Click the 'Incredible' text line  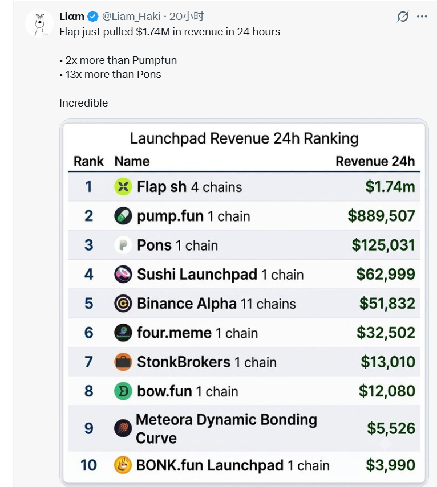click(x=83, y=103)
